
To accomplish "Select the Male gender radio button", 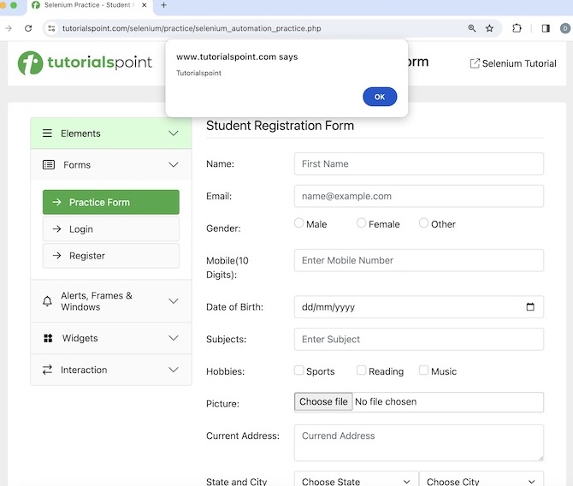I will click(x=299, y=223).
